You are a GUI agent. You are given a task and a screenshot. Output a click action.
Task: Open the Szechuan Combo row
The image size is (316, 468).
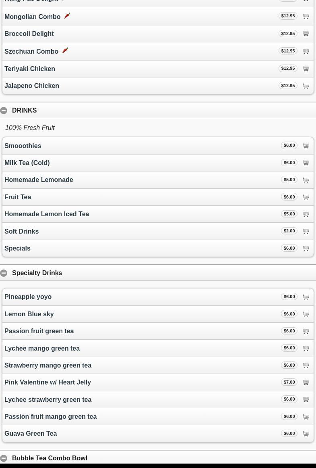click(31, 51)
